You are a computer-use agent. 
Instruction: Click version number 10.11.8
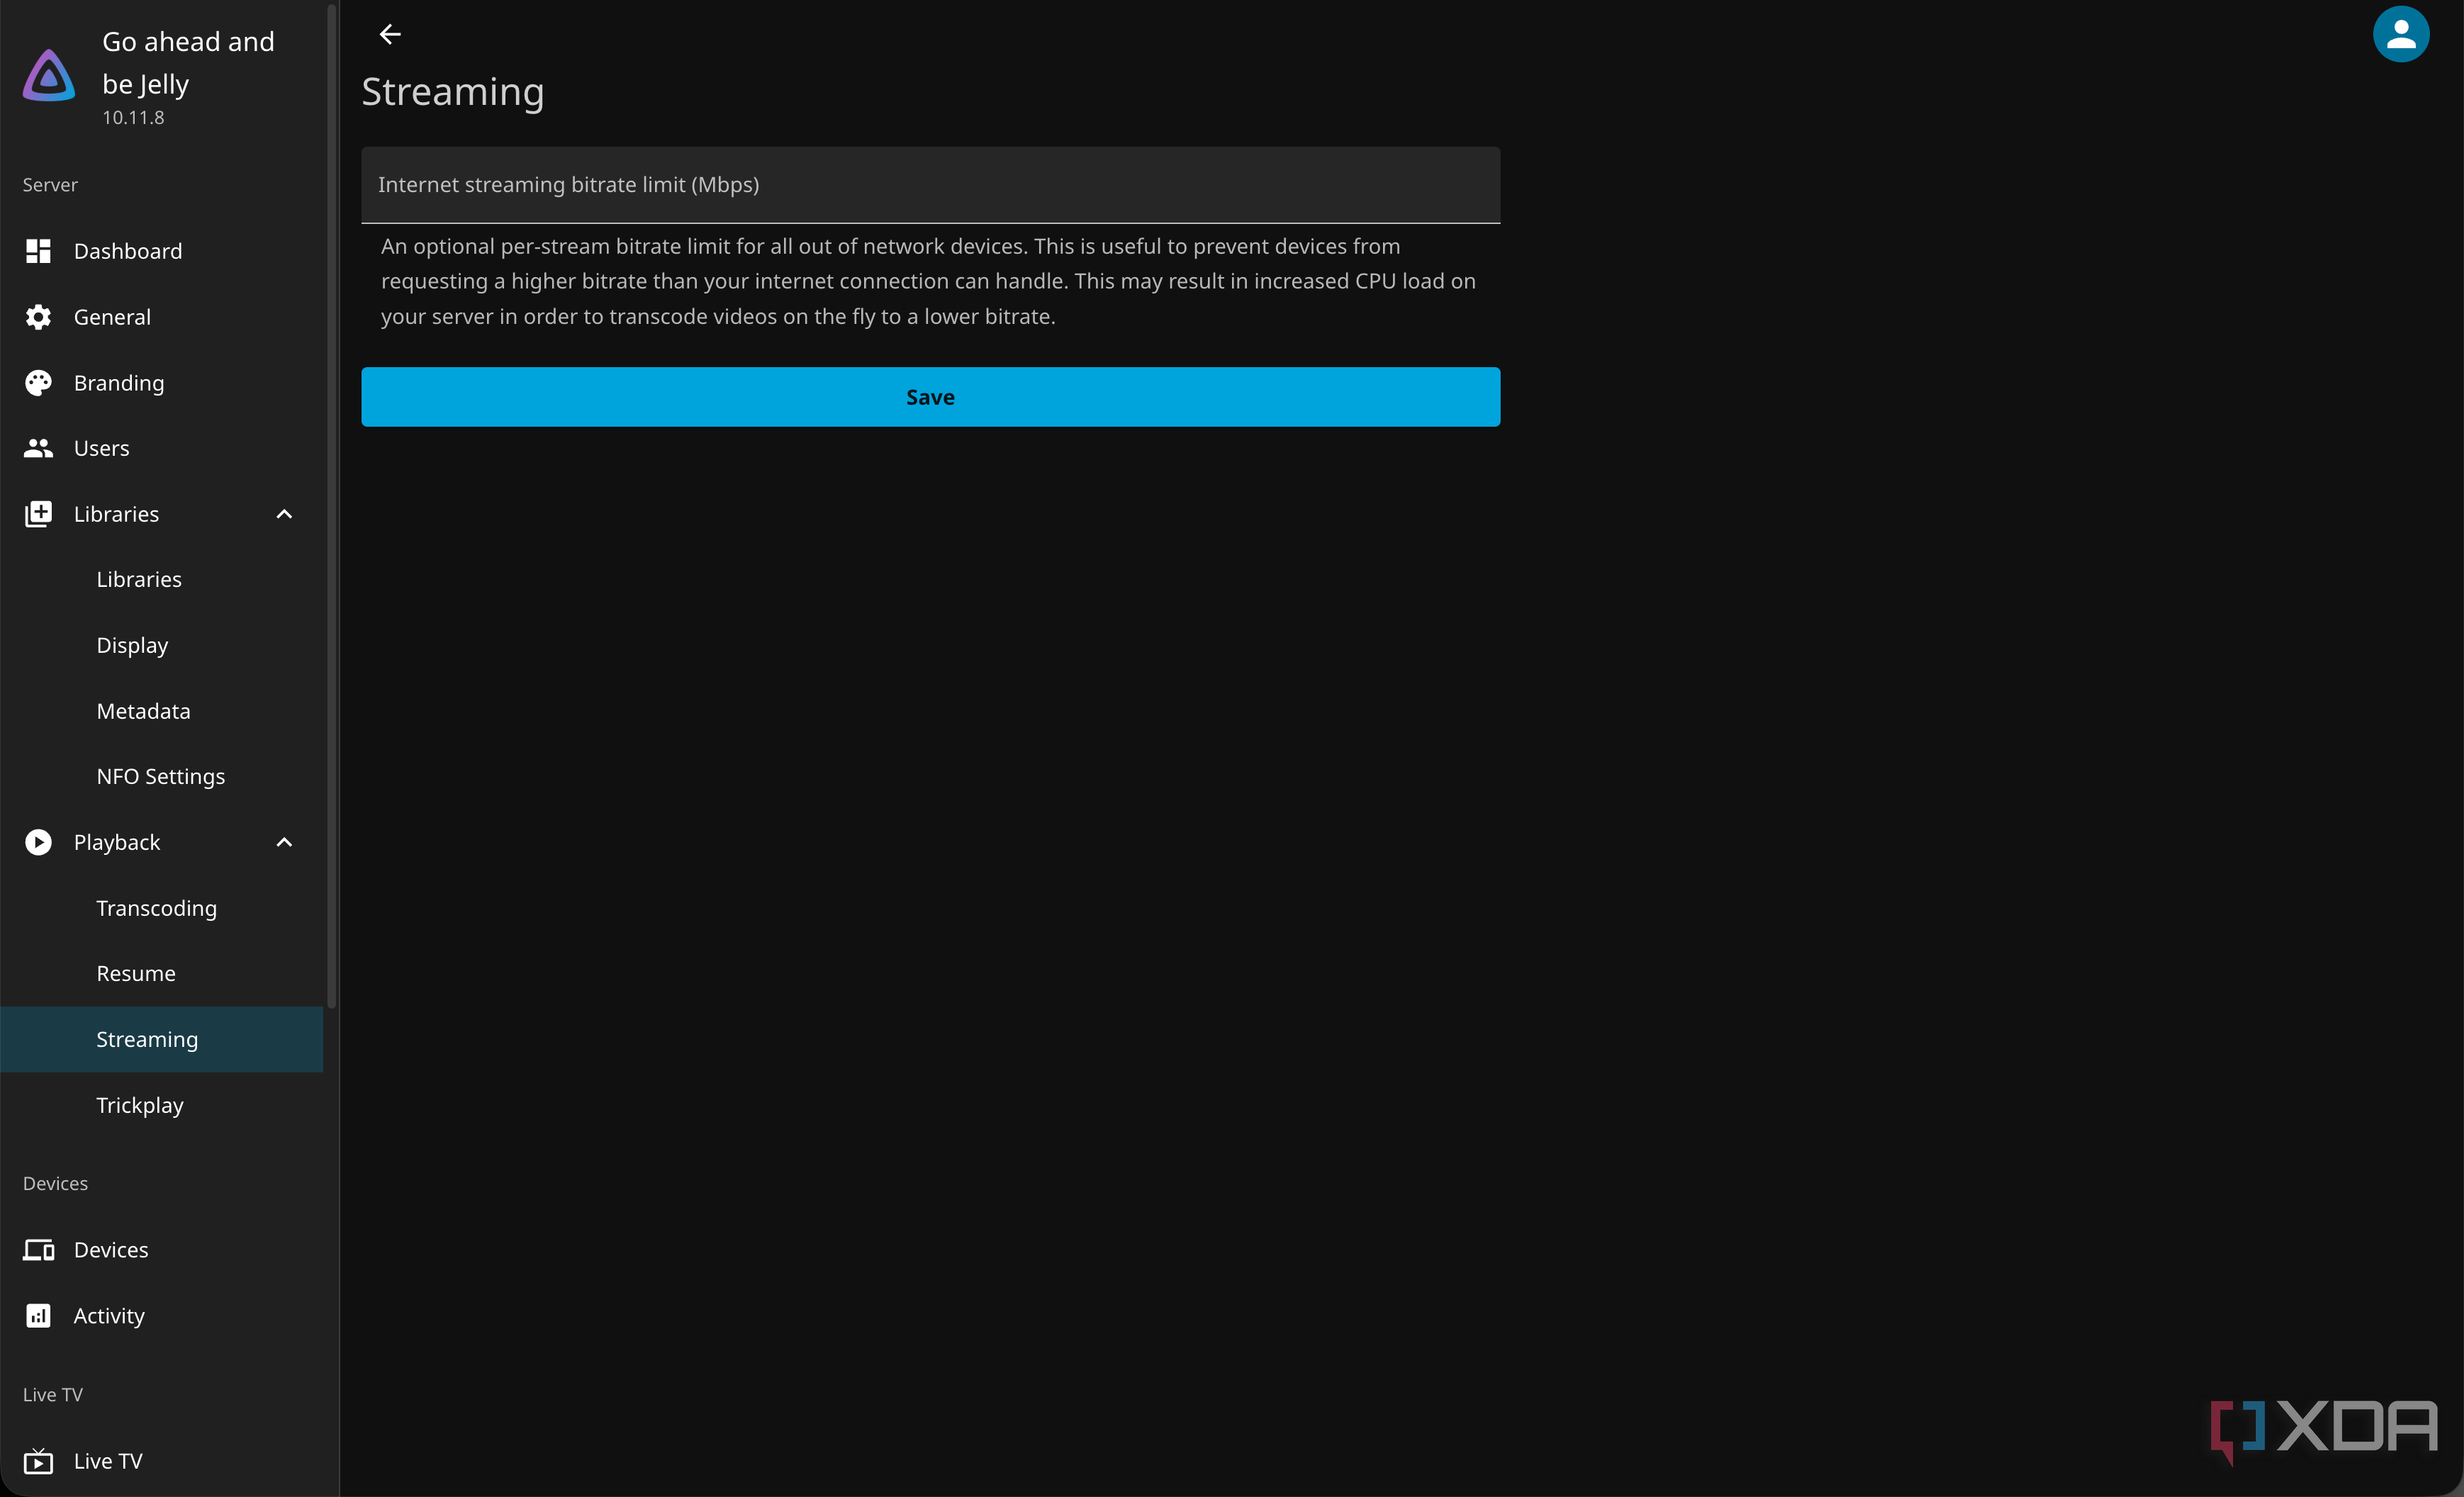point(133,118)
